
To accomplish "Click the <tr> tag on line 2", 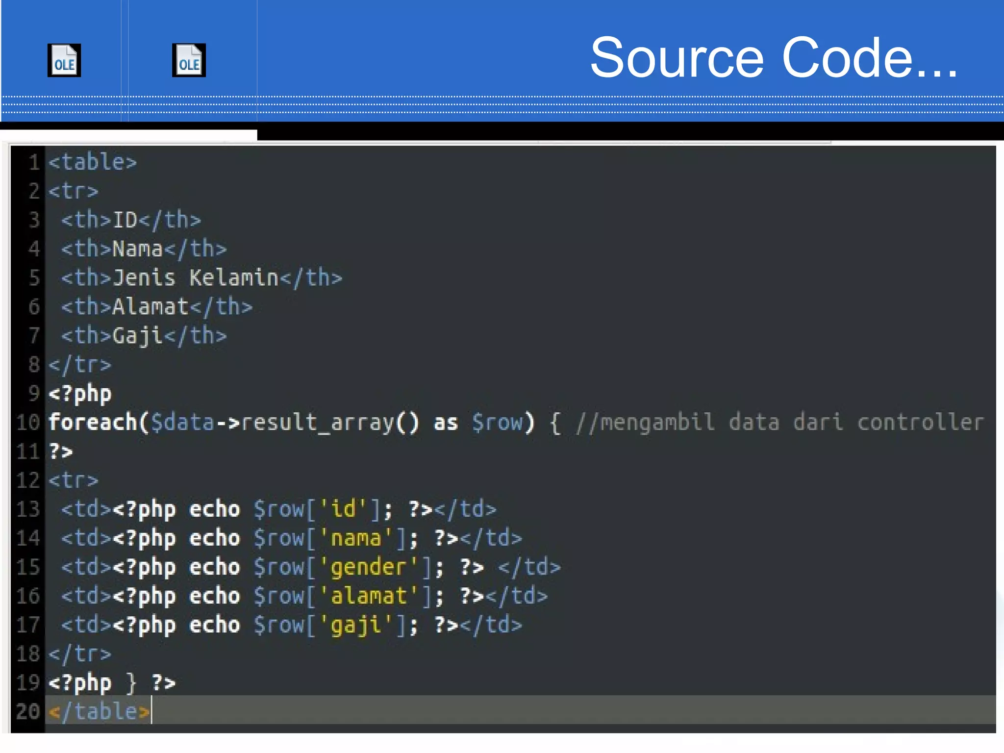I will click(x=74, y=191).
